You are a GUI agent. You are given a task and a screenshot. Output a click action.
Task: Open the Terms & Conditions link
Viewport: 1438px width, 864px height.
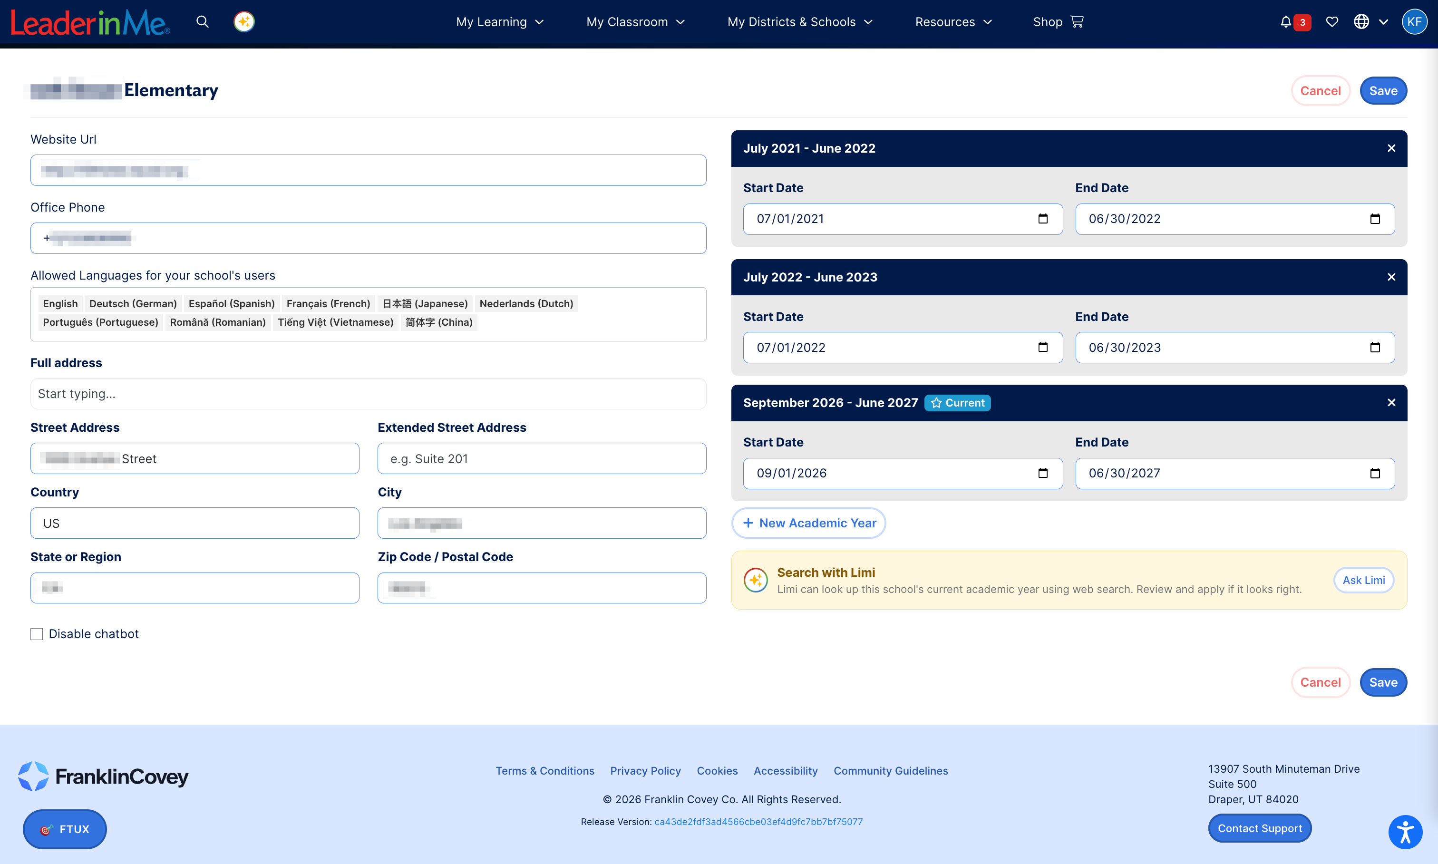pyautogui.click(x=545, y=771)
